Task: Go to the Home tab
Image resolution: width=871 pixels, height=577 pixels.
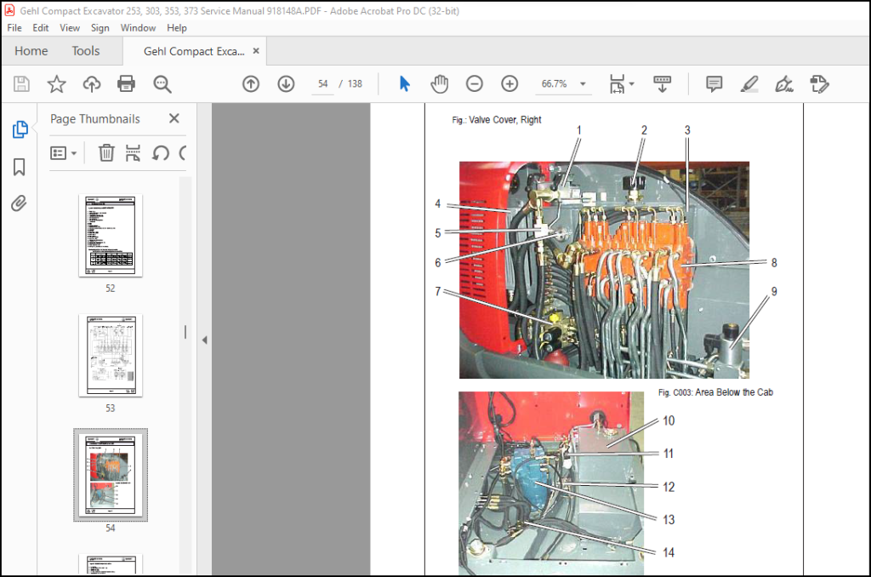Action: coord(31,51)
